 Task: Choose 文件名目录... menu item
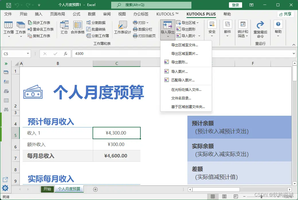pos(186,98)
